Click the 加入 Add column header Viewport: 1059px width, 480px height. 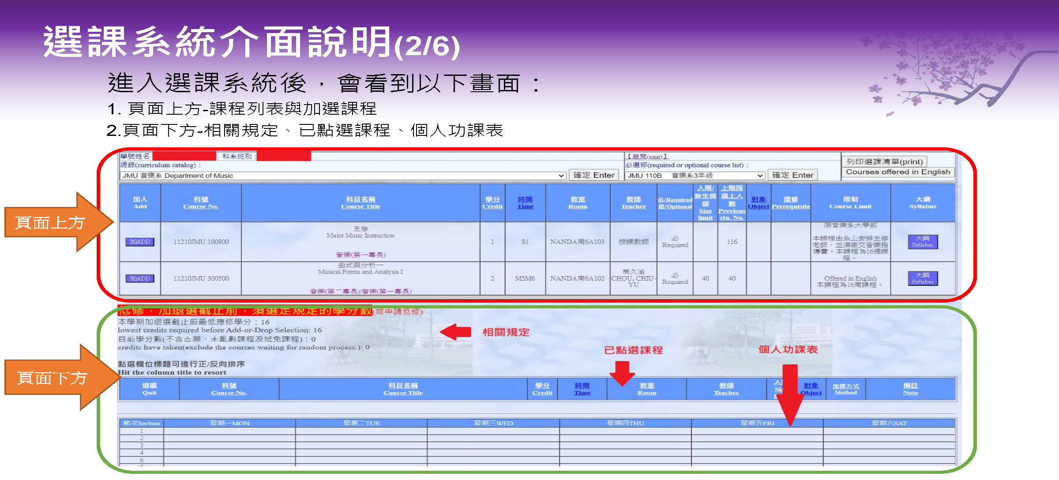[x=140, y=203]
